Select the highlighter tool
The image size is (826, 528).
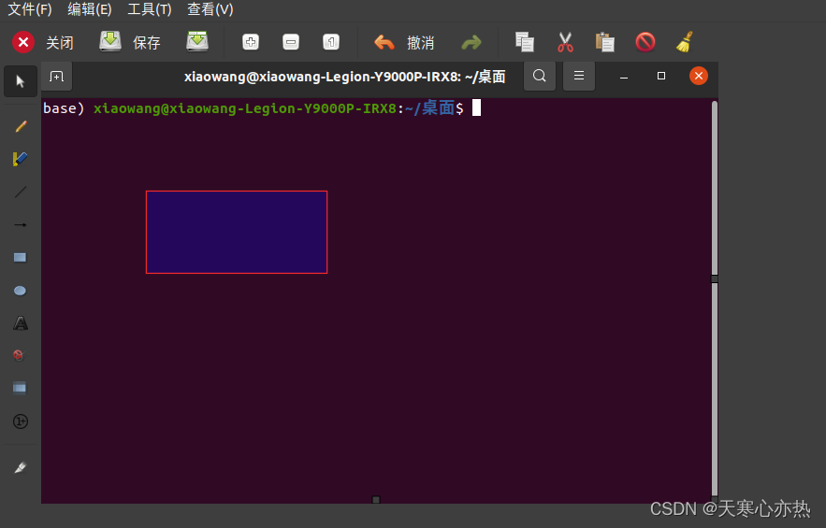click(20, 159)
